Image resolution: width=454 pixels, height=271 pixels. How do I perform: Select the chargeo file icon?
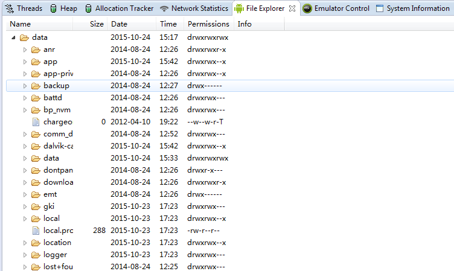pos(36,122)
